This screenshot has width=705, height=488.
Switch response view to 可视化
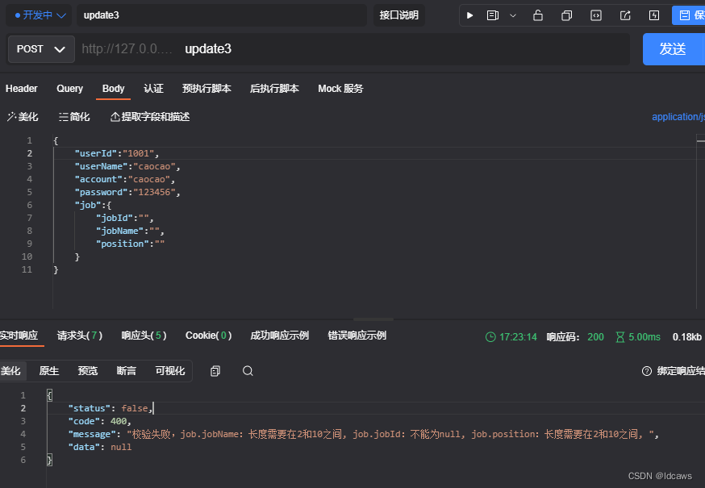click(x=170, y=371)
